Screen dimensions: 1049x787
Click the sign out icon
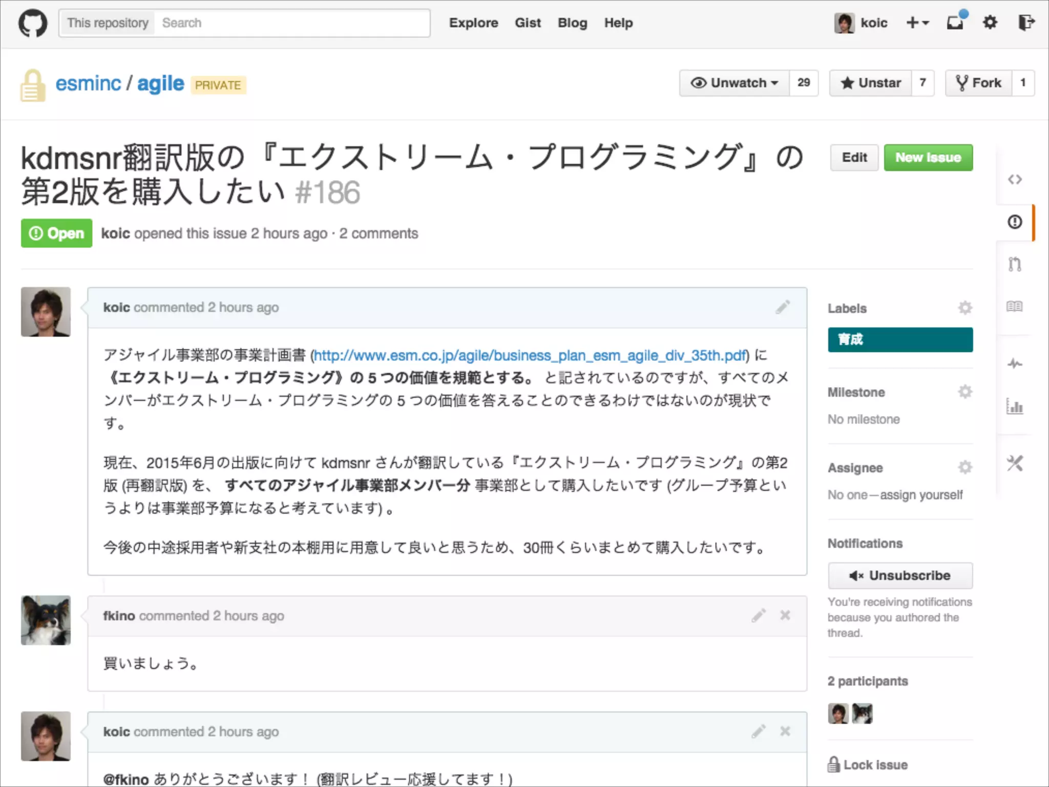[x=1026, y=23]
